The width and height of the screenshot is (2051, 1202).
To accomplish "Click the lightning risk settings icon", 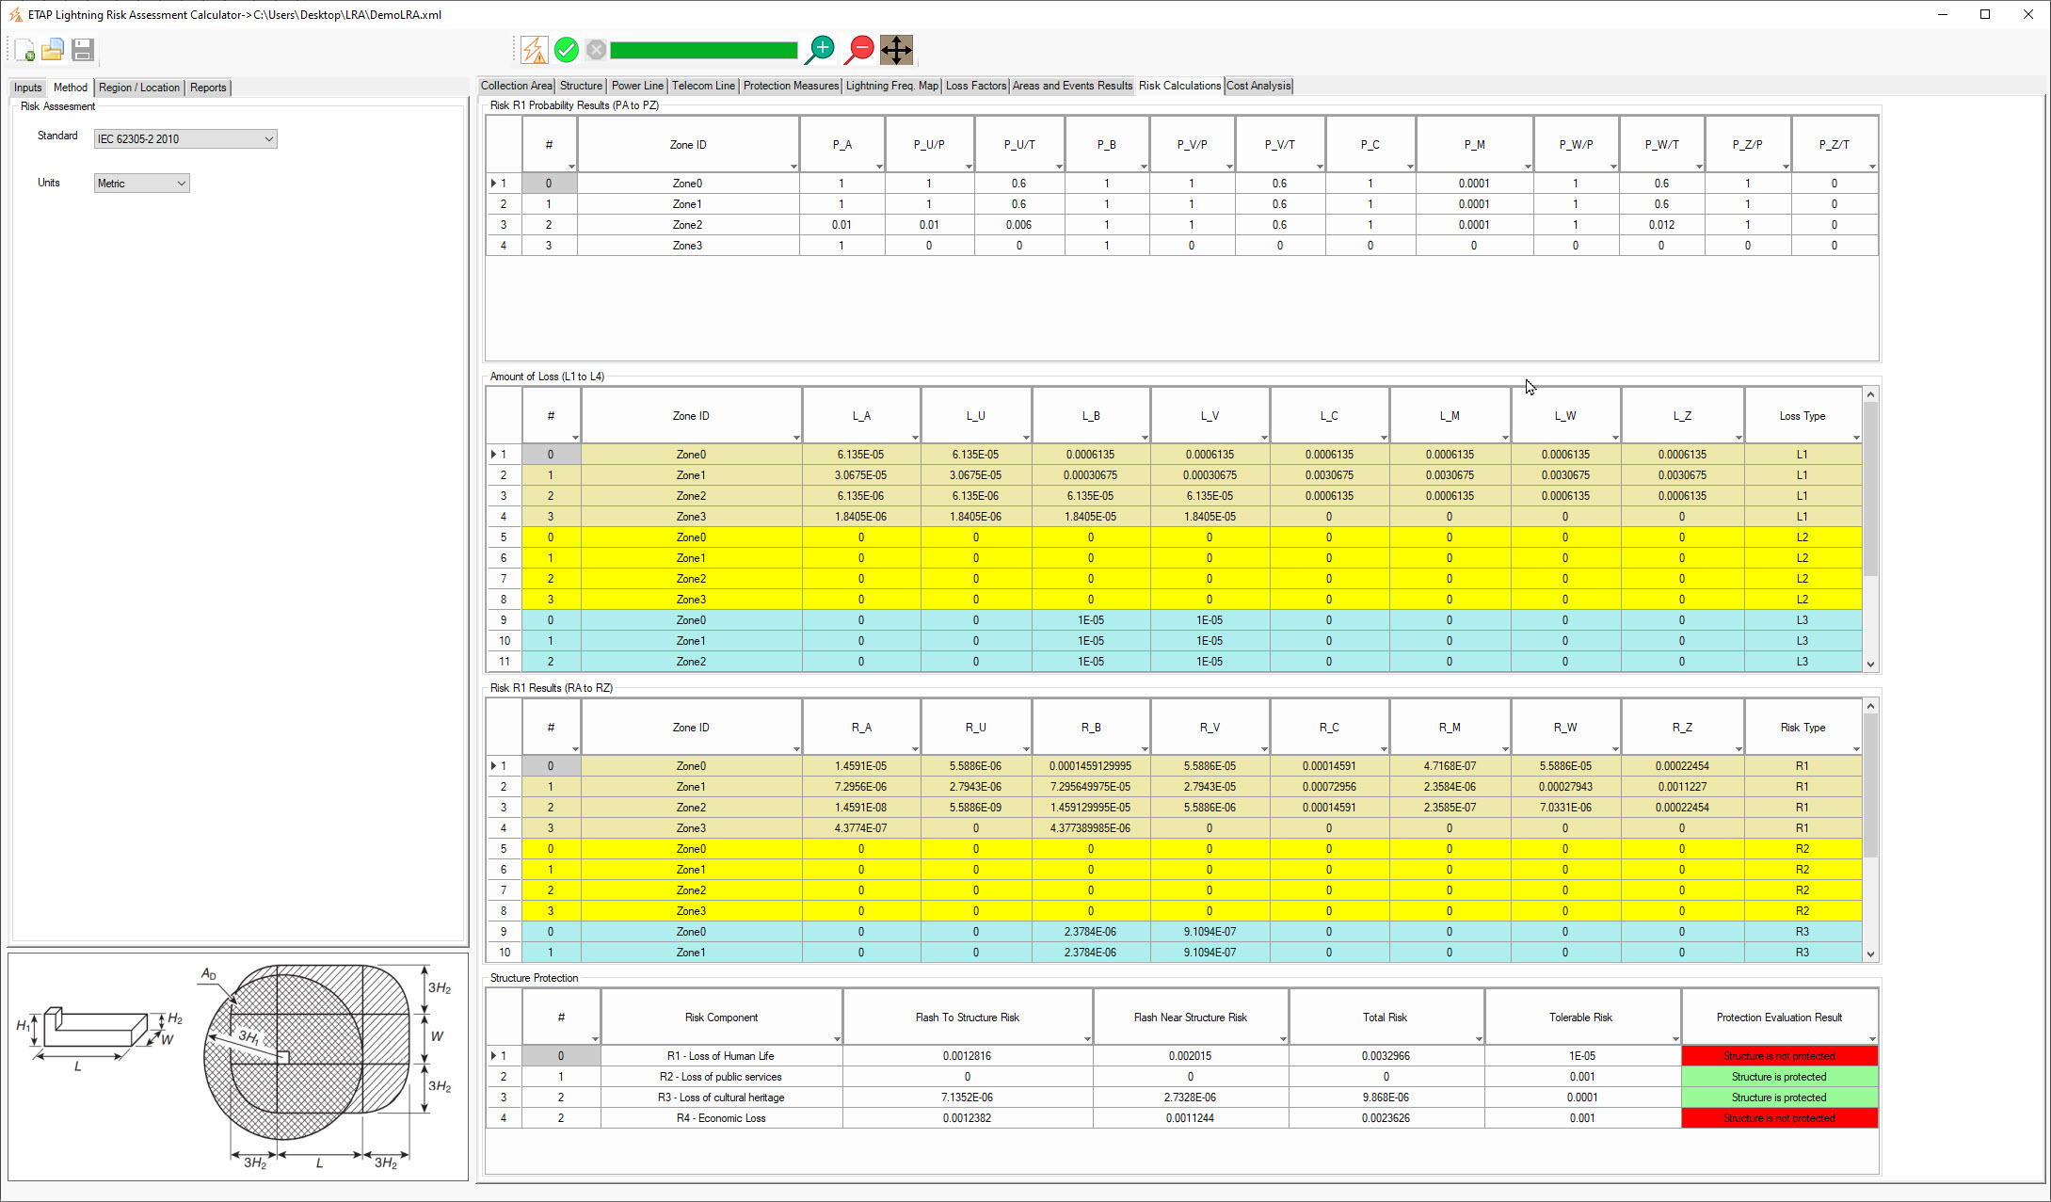I will pyautogui.click(x=534, y=49).
